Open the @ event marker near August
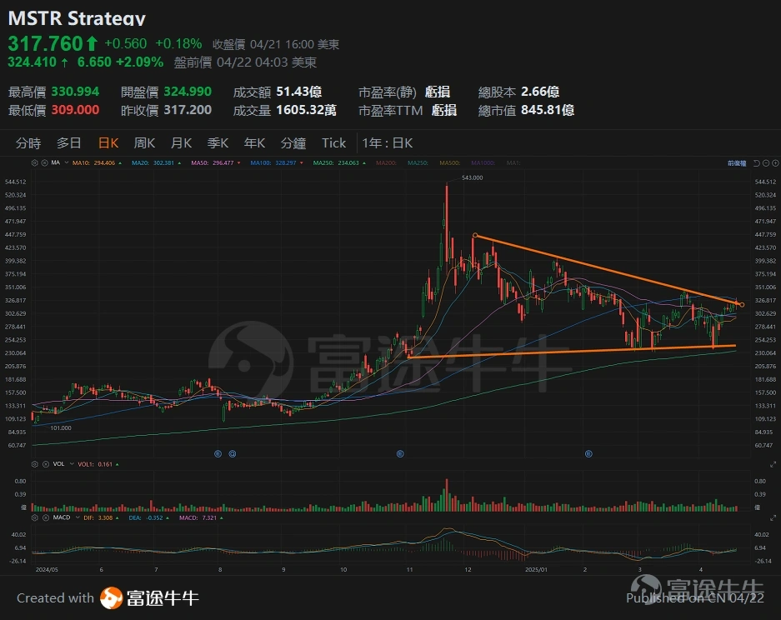This screenshot has width=781, height=620. 233,453
